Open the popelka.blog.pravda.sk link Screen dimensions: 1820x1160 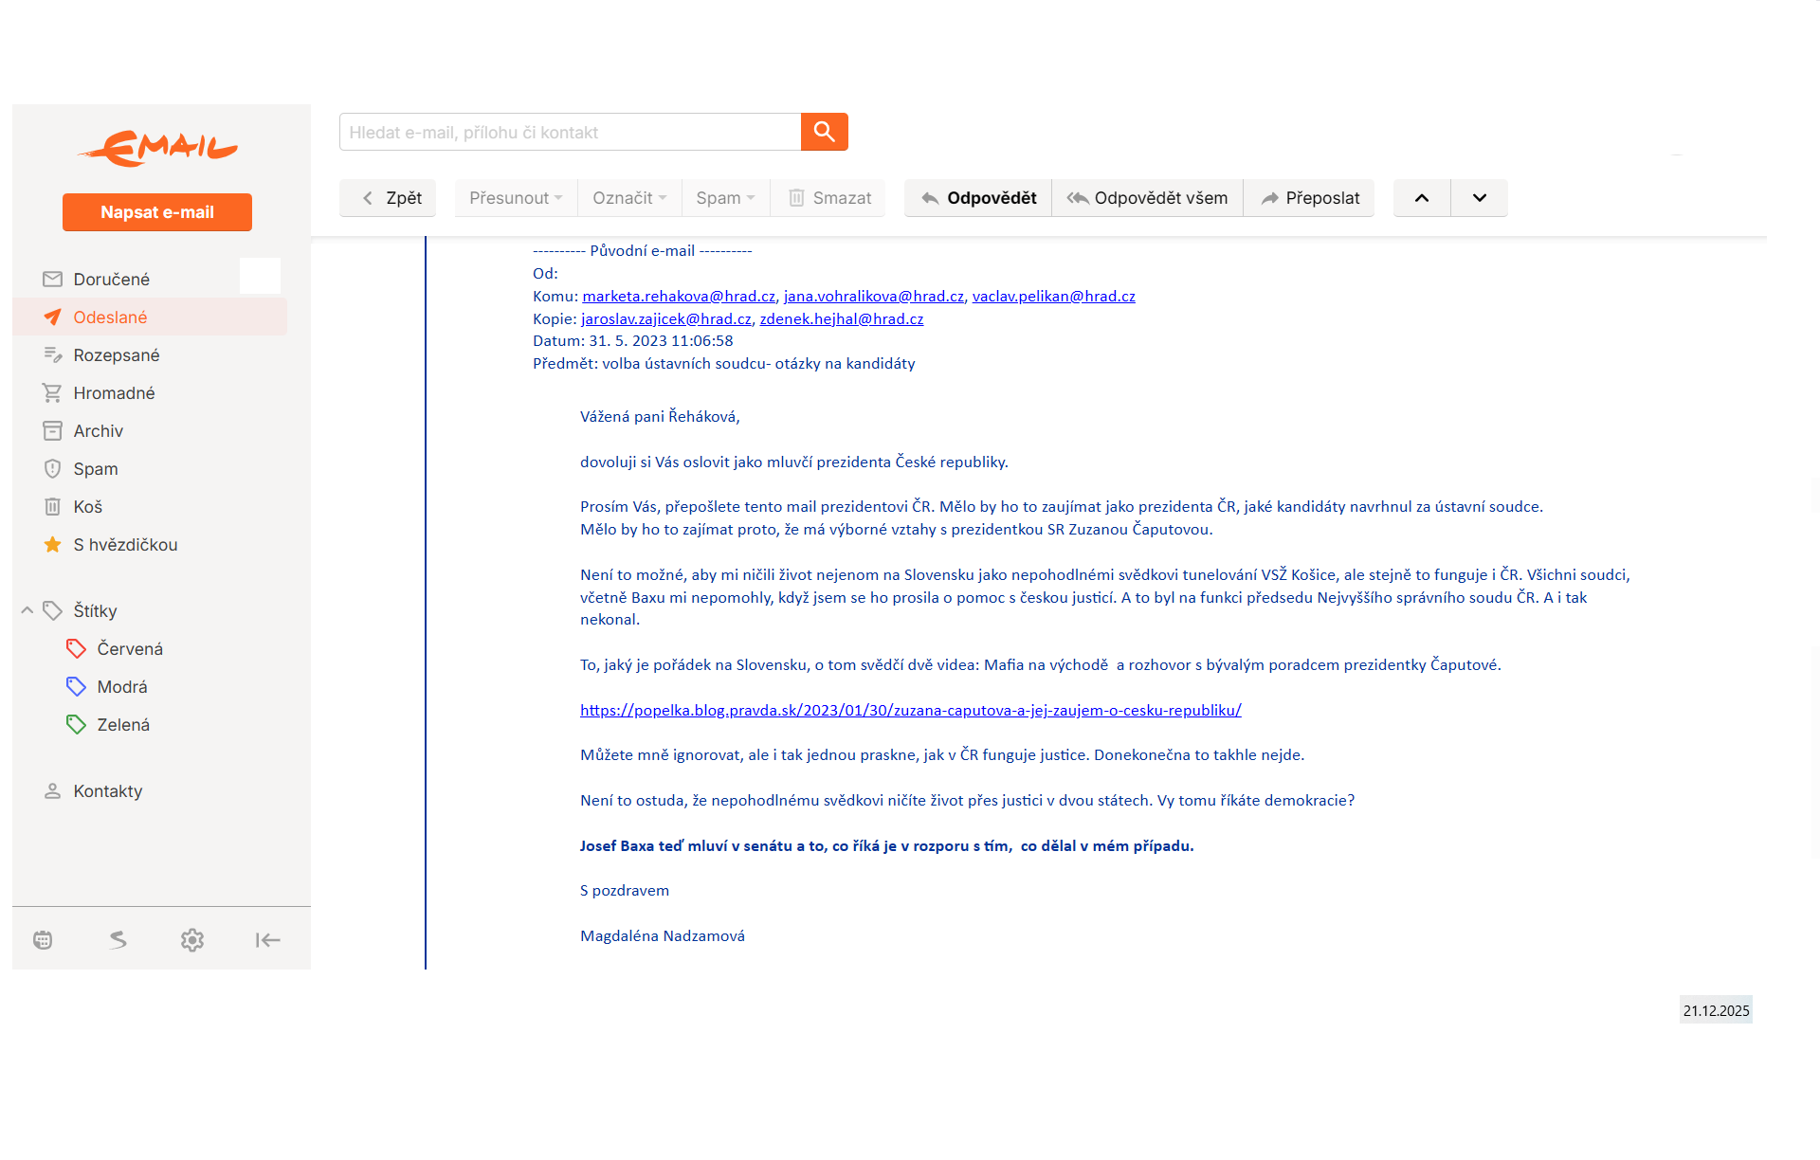pos(910,710)
